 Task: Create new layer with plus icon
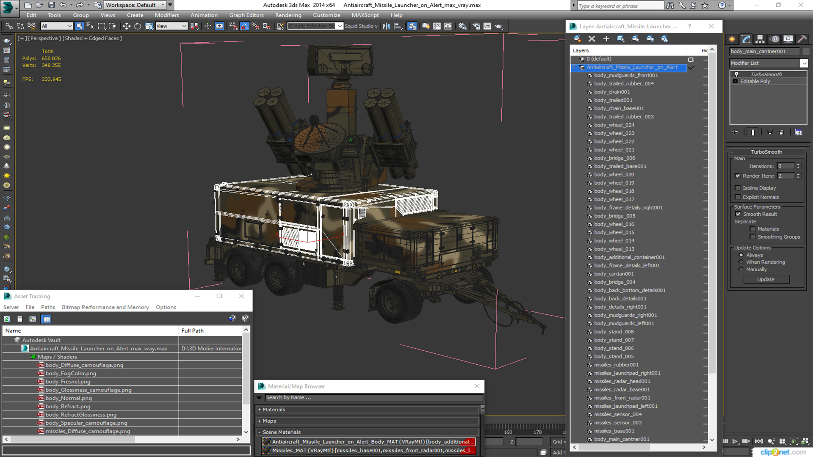coord(606,39)
